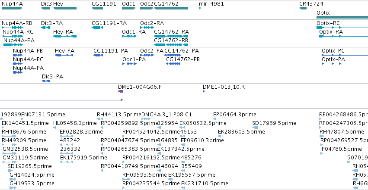Click the EK050532.5prime EST

tap(203, 123)
